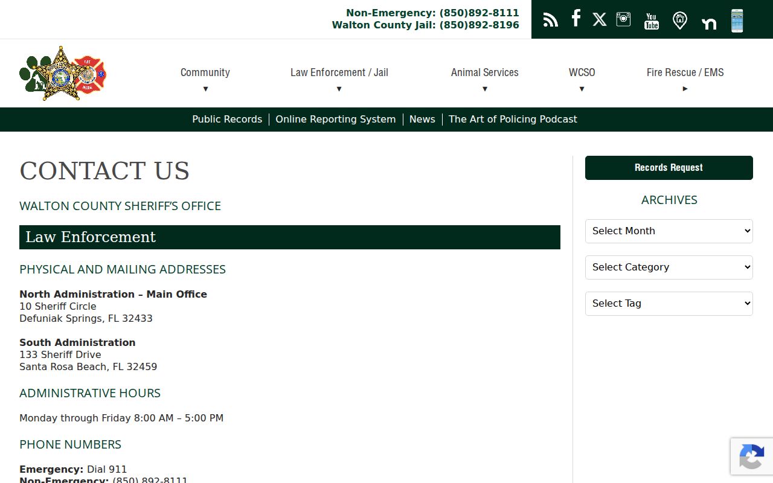Open the Instagram icon
773x483 pixels.
(623, 19)
